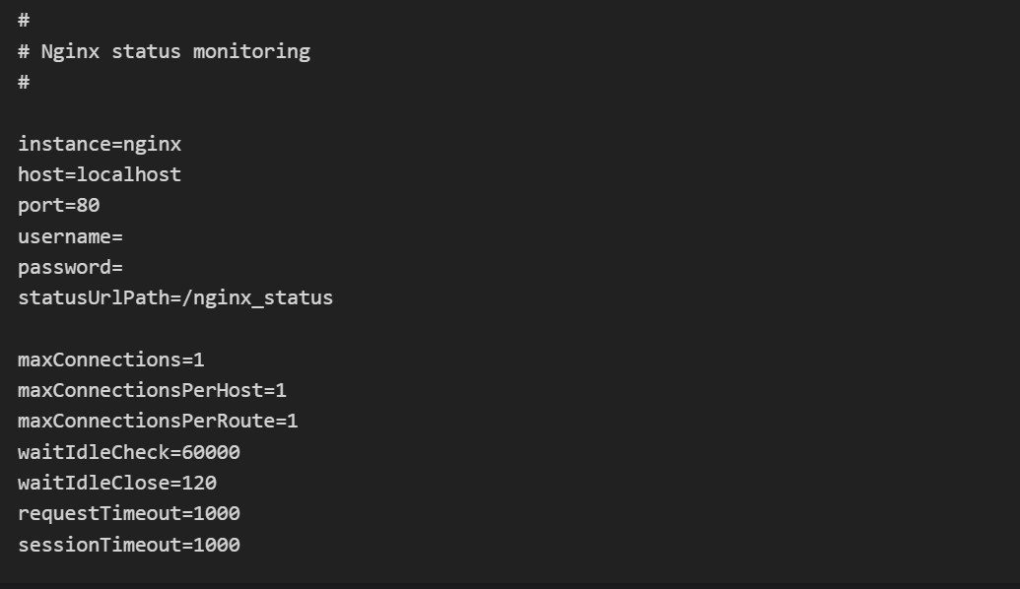Viewport: 1020px width, 589px height.
Task: Click the 'Nginx status monitoring' comment line
Action: coord(164,51)
